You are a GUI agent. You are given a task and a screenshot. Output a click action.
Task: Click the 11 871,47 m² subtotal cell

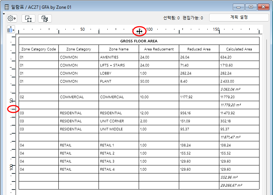coord(239,137)
